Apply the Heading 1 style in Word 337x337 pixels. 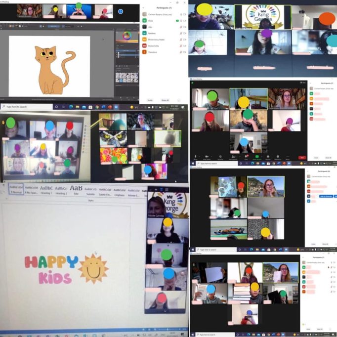point(46,190)
